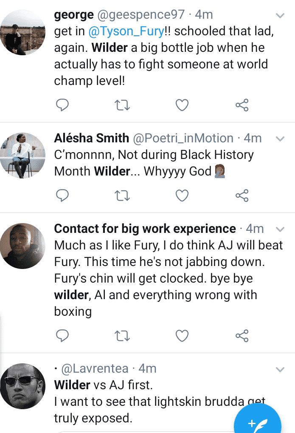
Task: Reply to the tweet about AJ beating Fury
Action: (x=62, y=336)
